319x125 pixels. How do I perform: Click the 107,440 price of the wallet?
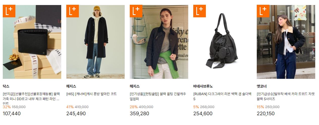click(12, 113)
